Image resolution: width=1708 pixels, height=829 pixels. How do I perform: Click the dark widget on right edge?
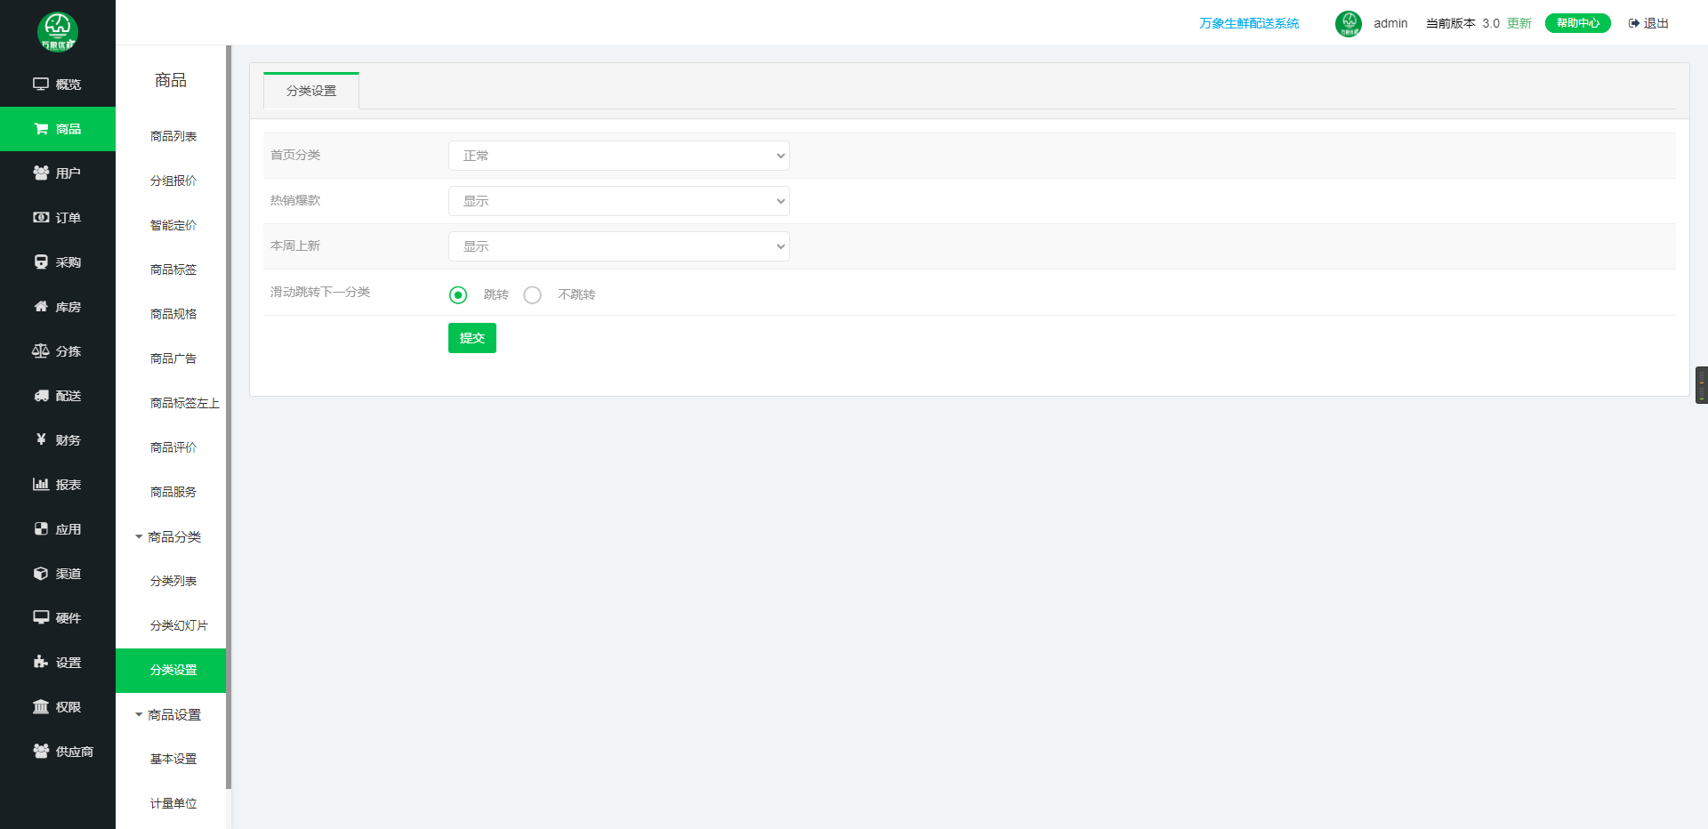click(x=1702, y=385)
